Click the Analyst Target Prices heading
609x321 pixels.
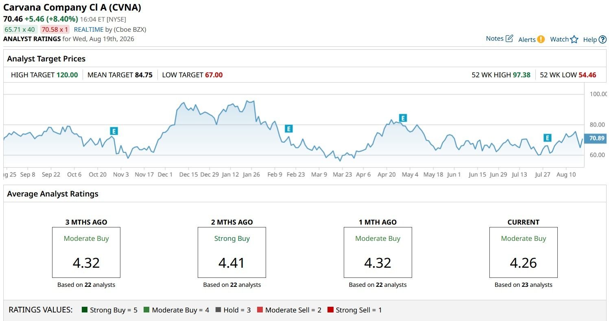(x=46, y=59)
